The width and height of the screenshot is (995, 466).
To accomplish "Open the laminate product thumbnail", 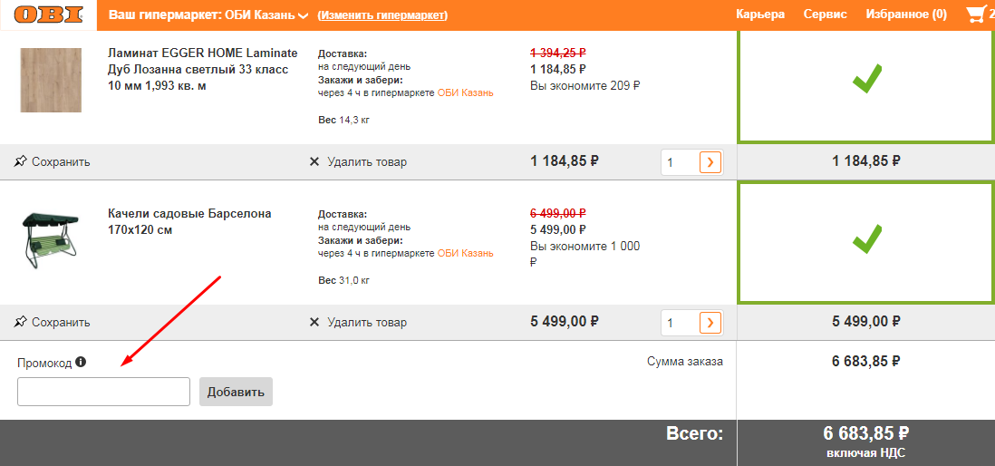I will point(51,80).
